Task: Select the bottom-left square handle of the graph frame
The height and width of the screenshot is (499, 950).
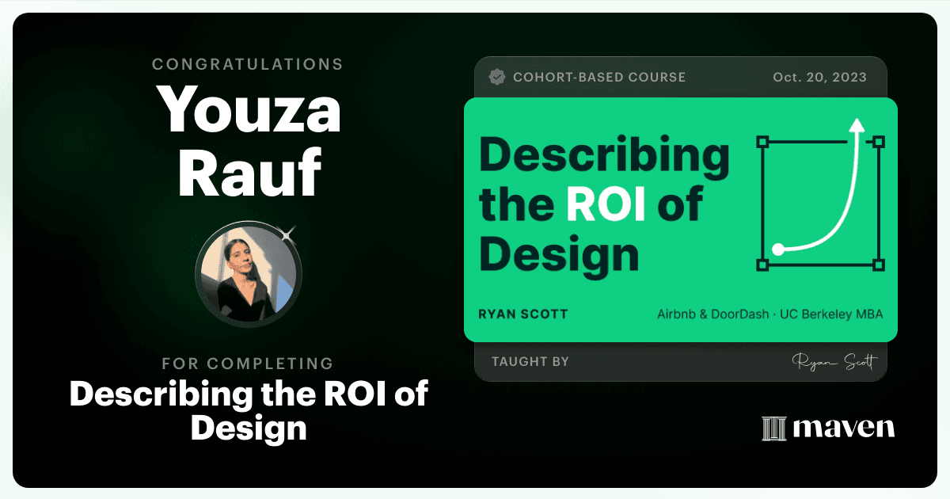Action: pos(763,265)
